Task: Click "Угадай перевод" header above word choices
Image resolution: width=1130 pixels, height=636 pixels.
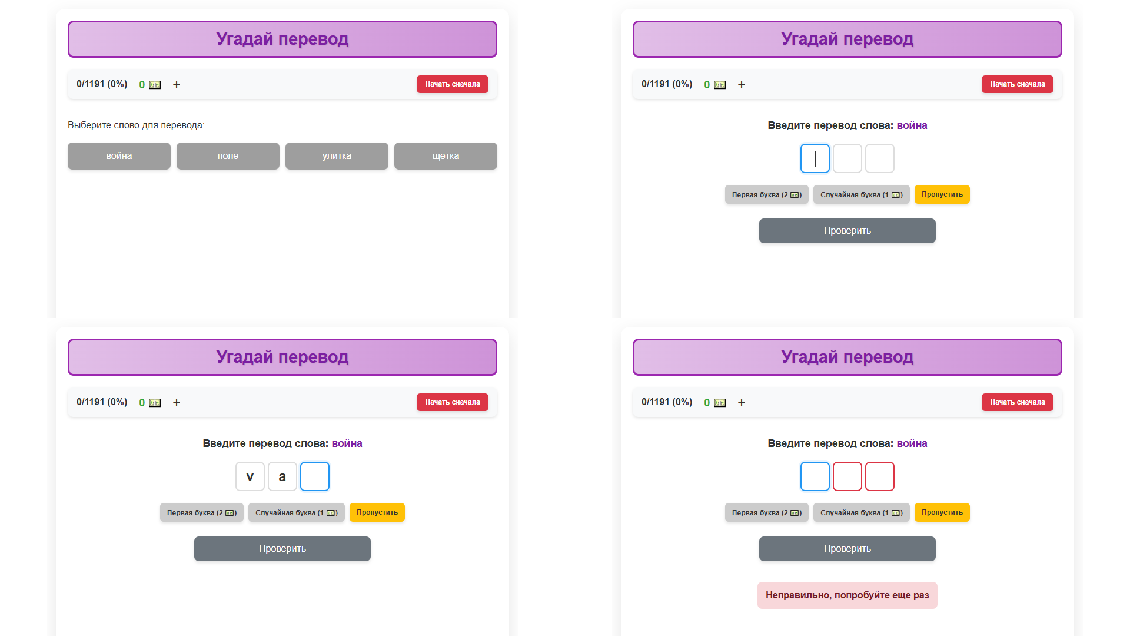Action: click(282, 39)
